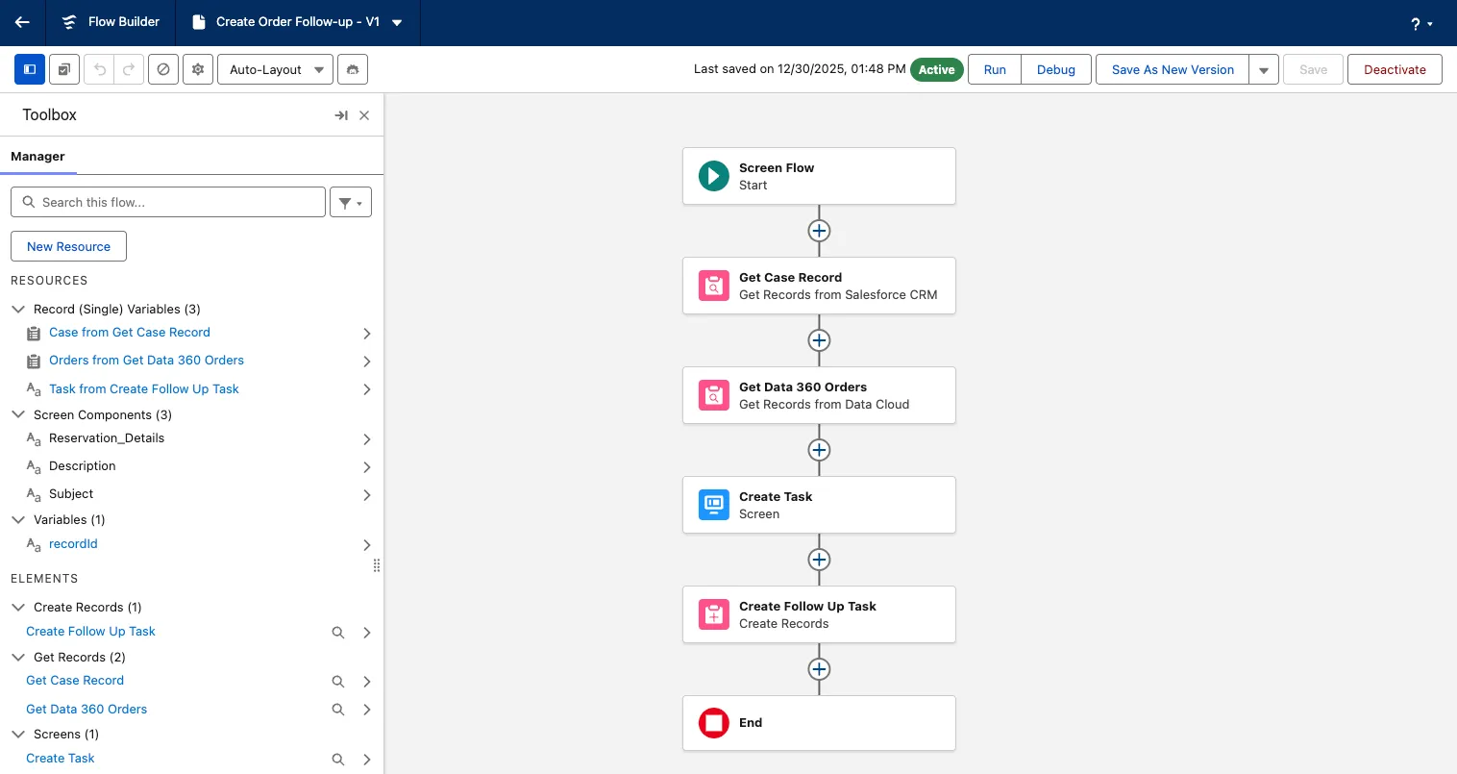1457x774 pixels.
Task: Close the Toolbox panel
Action: point(364,115)
